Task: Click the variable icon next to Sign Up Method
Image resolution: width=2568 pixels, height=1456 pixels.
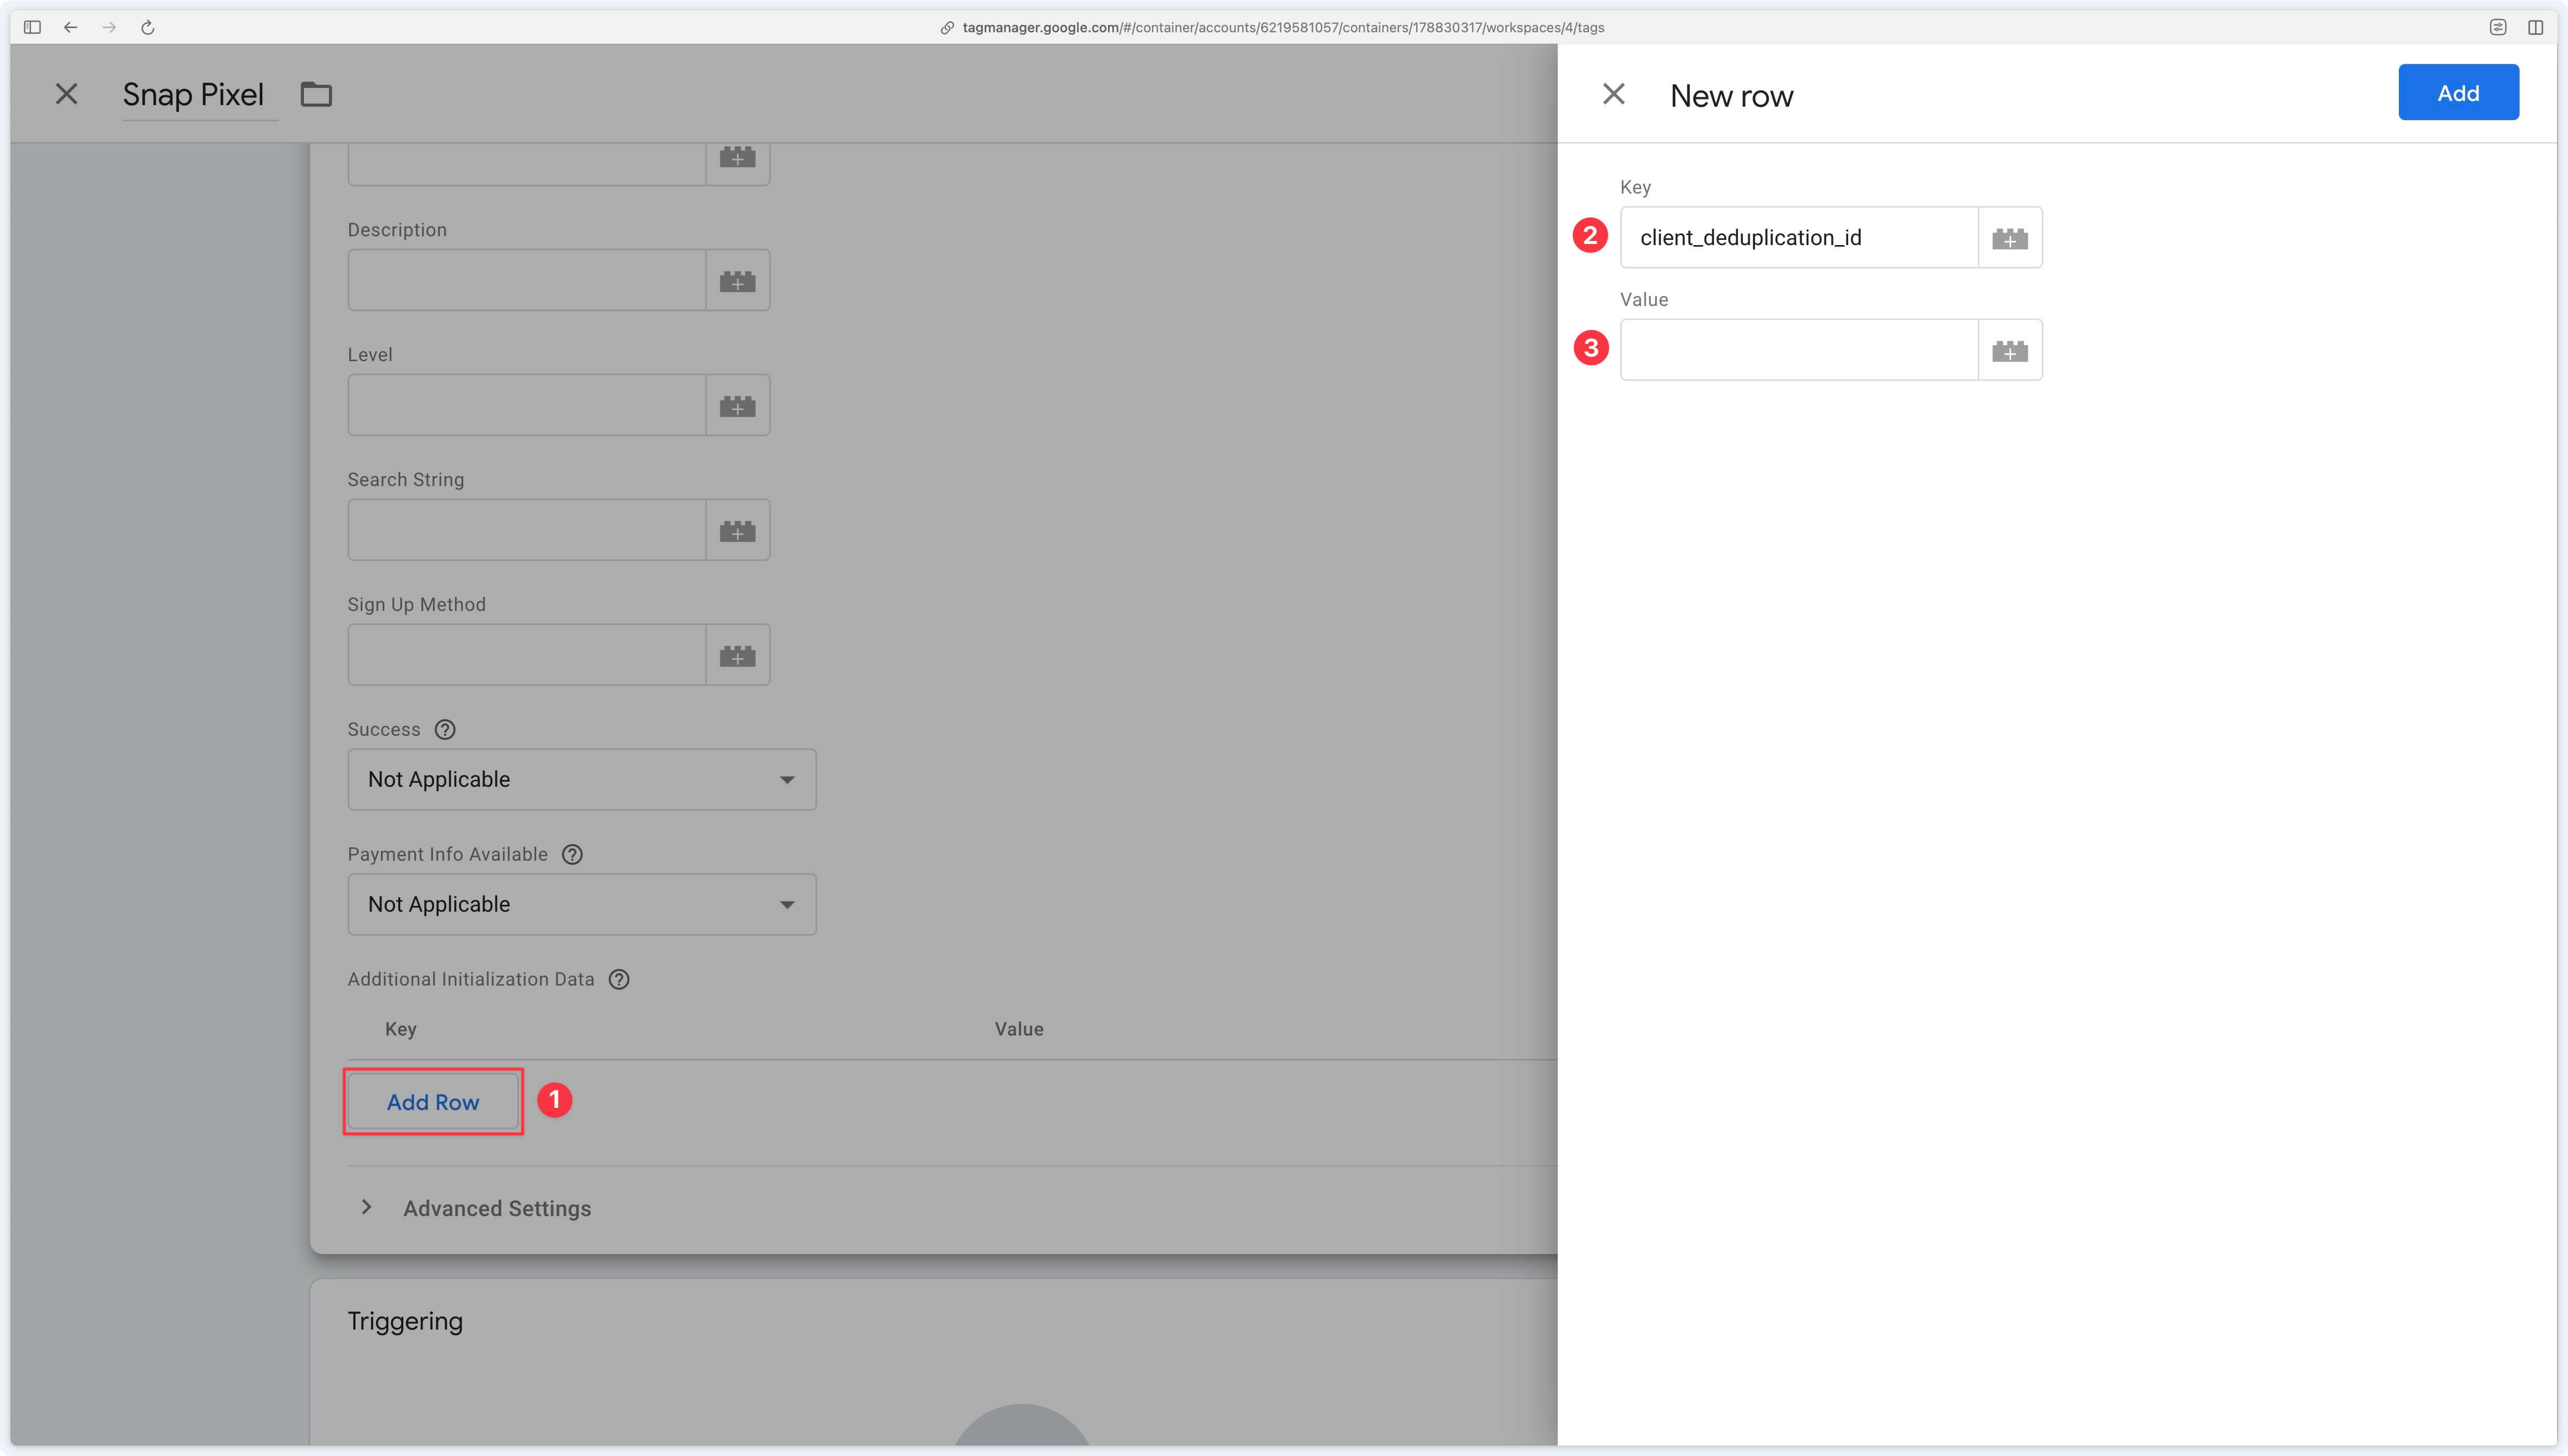Action: pyautogui.click(x=737, y=654)
